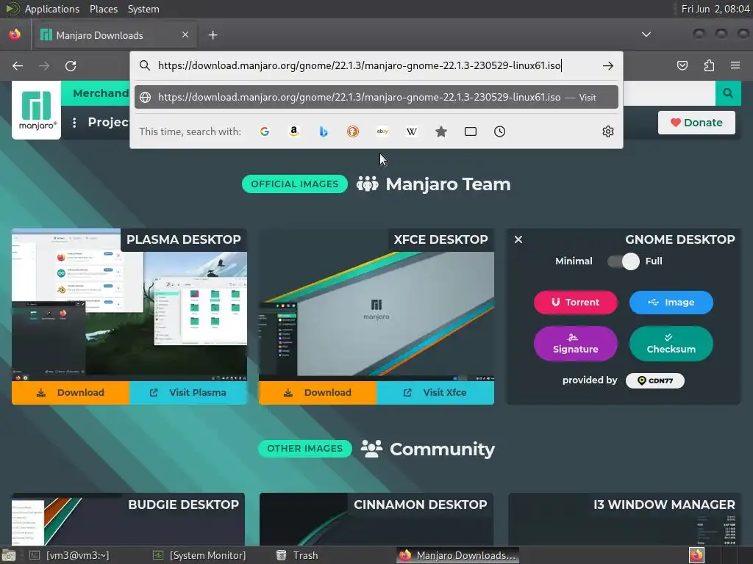The height and width of the screenshot is (564, 753).
Task: Visit Plasma website link
Action: [188, 393]
